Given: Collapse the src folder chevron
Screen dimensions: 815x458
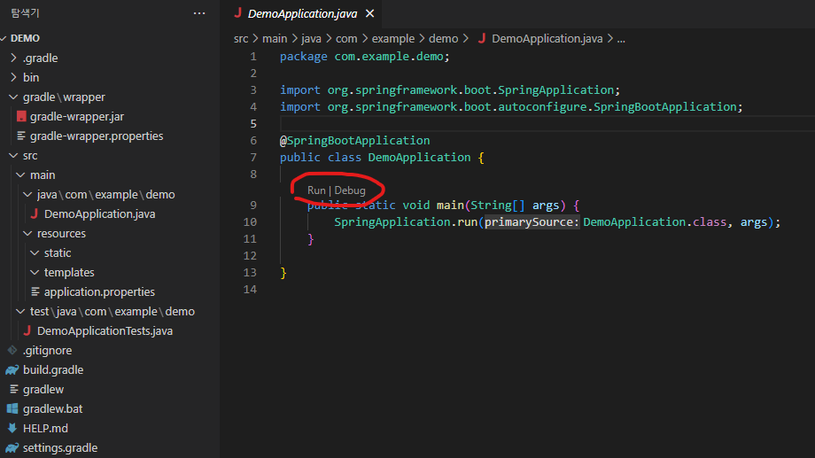Looking at the screenshot, I should point(13,155).
